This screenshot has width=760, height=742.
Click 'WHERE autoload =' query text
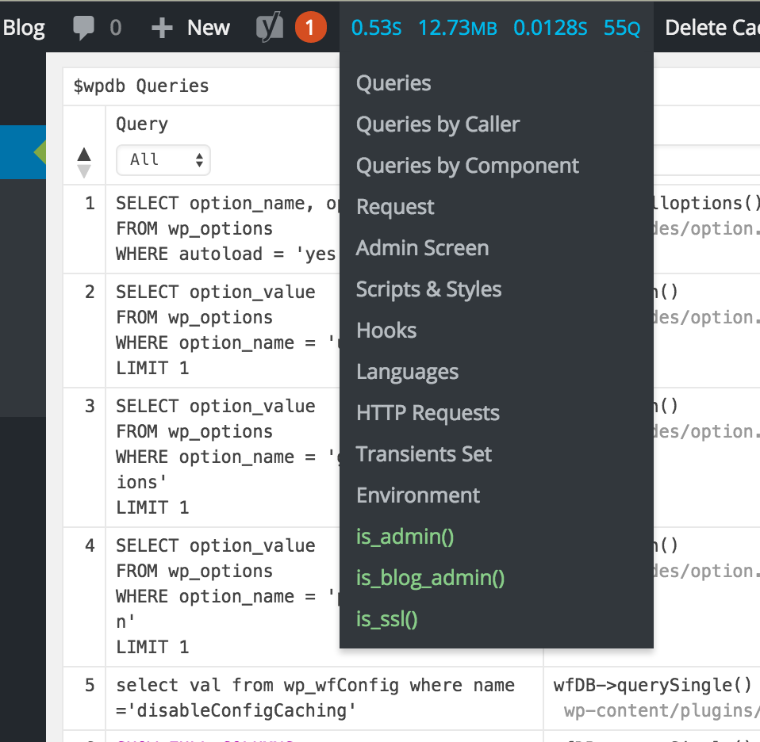pyautogui.click(x=226, y=254)
